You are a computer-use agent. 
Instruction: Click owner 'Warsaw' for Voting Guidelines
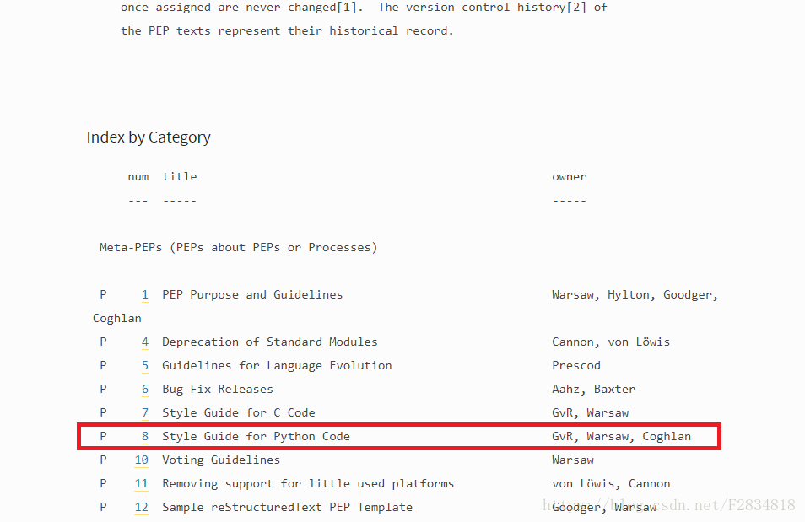[x=572, y=460]
